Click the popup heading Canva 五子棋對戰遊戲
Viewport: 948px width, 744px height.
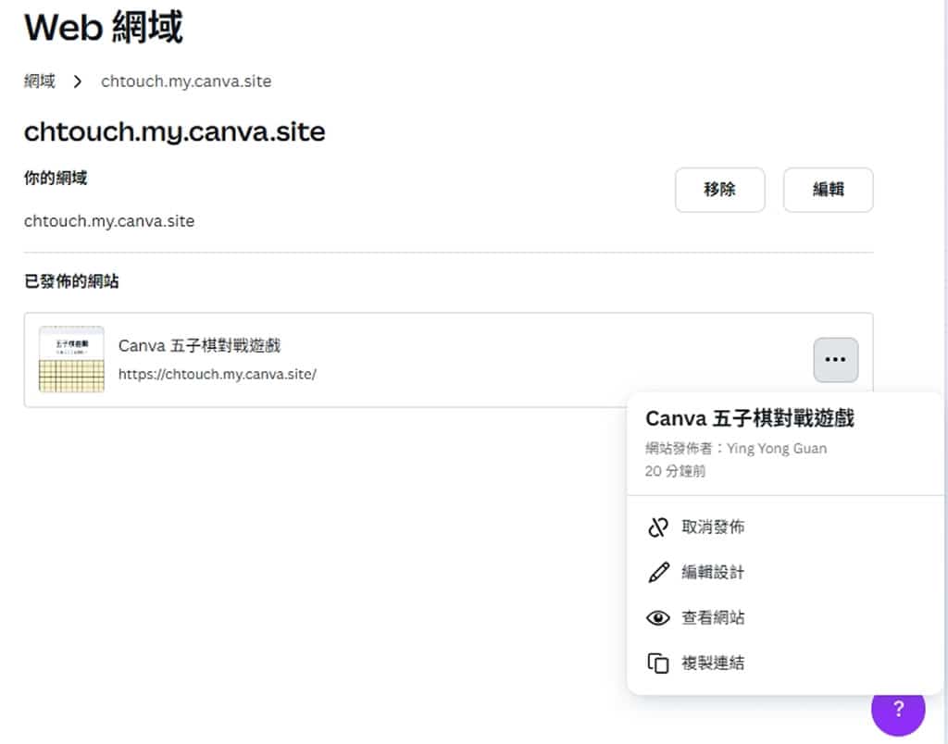click(x=750, y=418)
